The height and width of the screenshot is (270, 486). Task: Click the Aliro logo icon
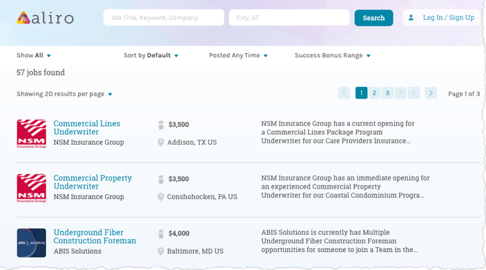click(x=23, y=18)
